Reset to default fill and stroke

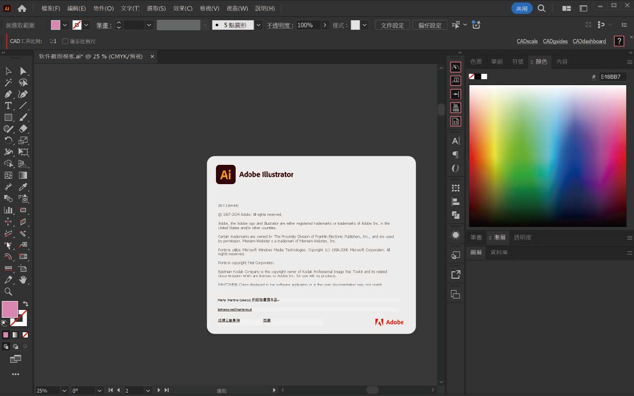4,323
